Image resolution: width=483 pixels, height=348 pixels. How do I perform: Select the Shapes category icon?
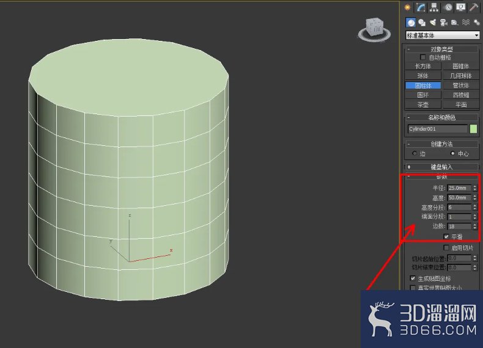coord(422,23)
